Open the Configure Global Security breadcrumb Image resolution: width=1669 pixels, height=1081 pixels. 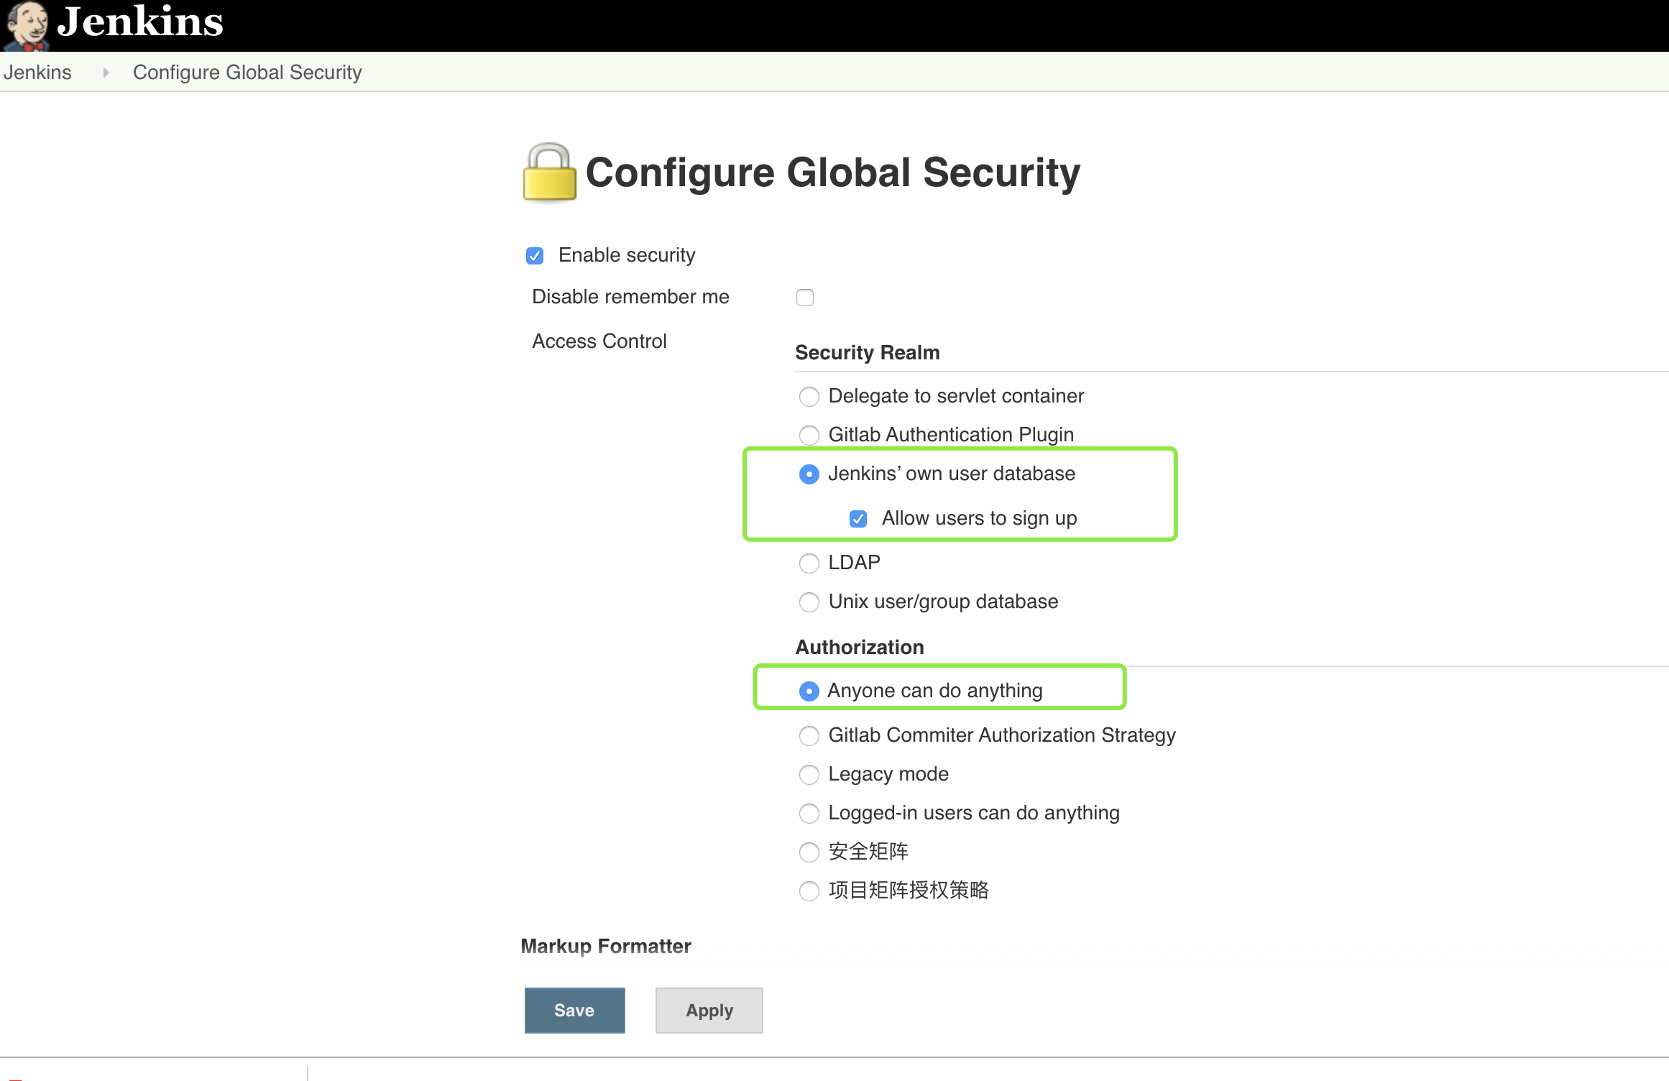pyautogui.click(x=247, y=73)
